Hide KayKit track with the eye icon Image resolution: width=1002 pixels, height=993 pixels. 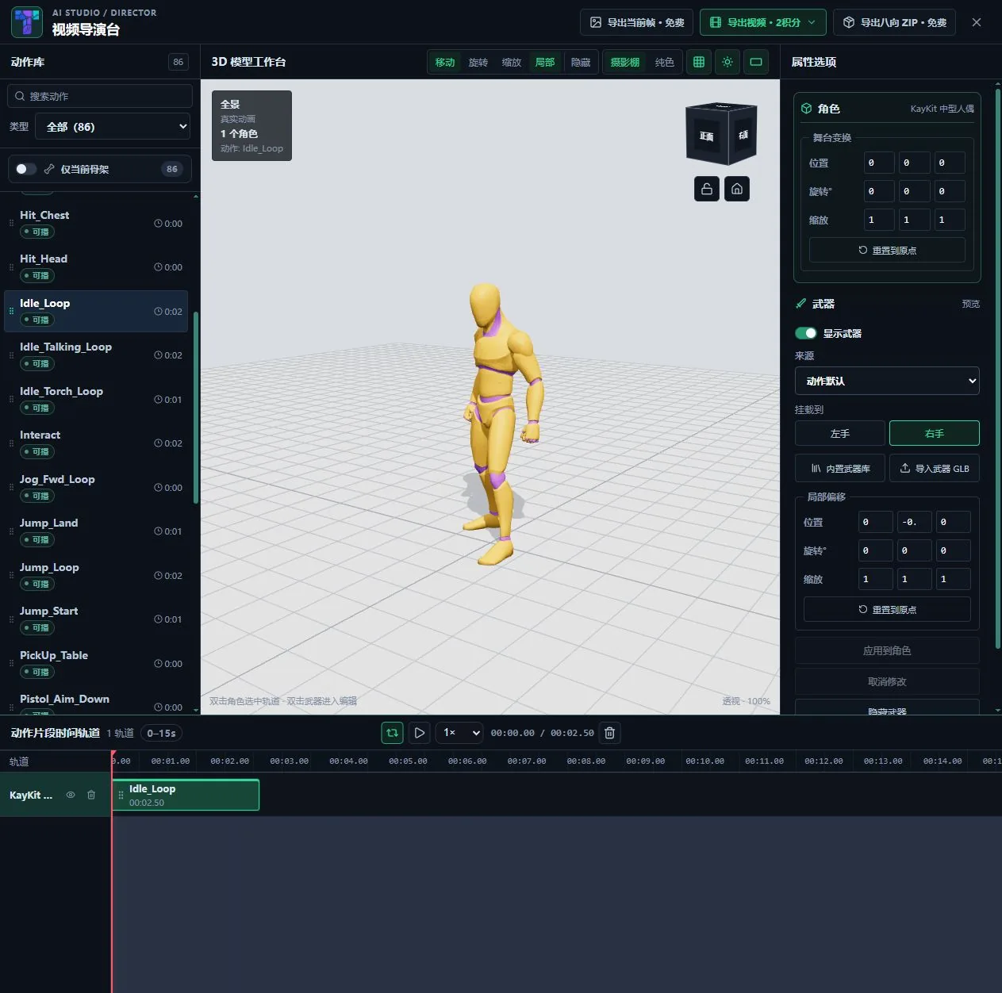[x=71, y=795]
